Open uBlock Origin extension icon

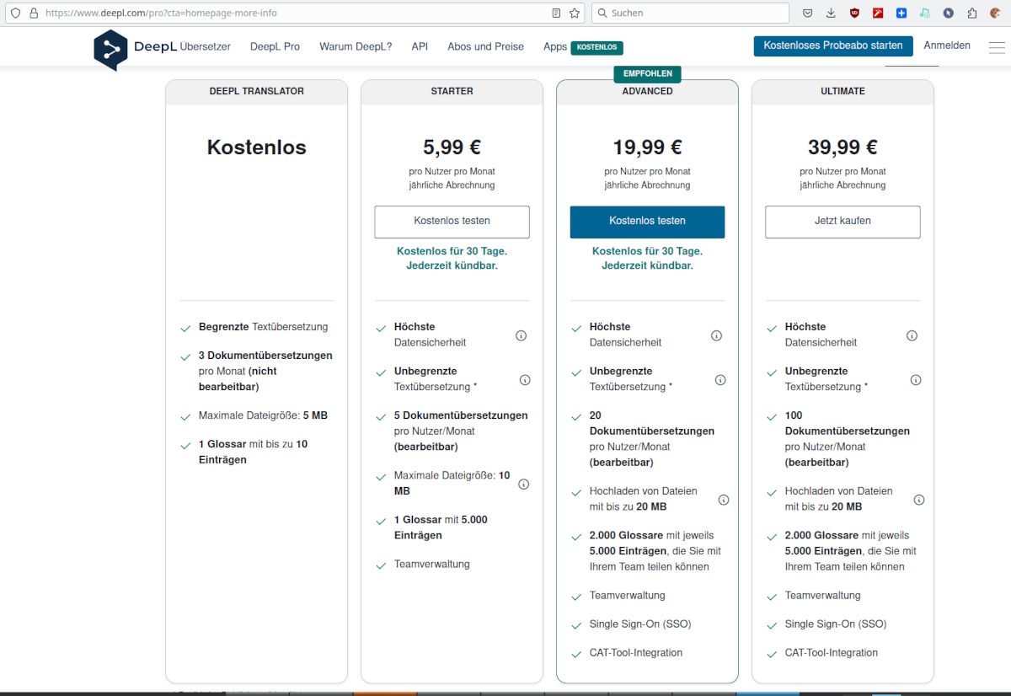click(x=854, y=13)
